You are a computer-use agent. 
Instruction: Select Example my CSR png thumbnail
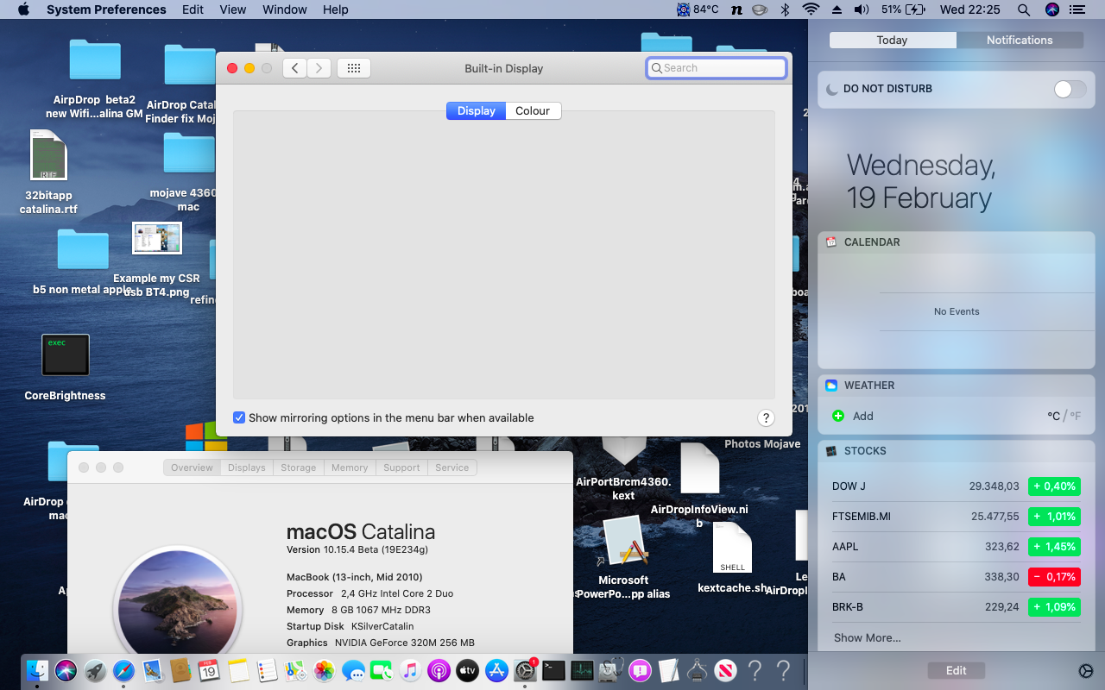pos(157,238)
